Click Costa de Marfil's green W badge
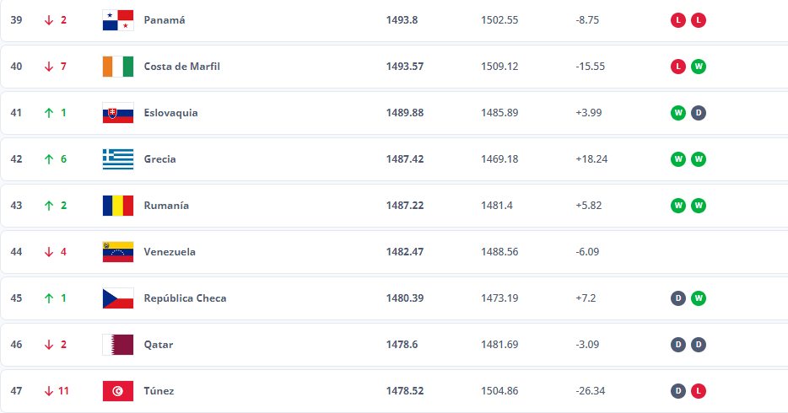The width and height of the screenshot is (788, 413). [698, 67]
